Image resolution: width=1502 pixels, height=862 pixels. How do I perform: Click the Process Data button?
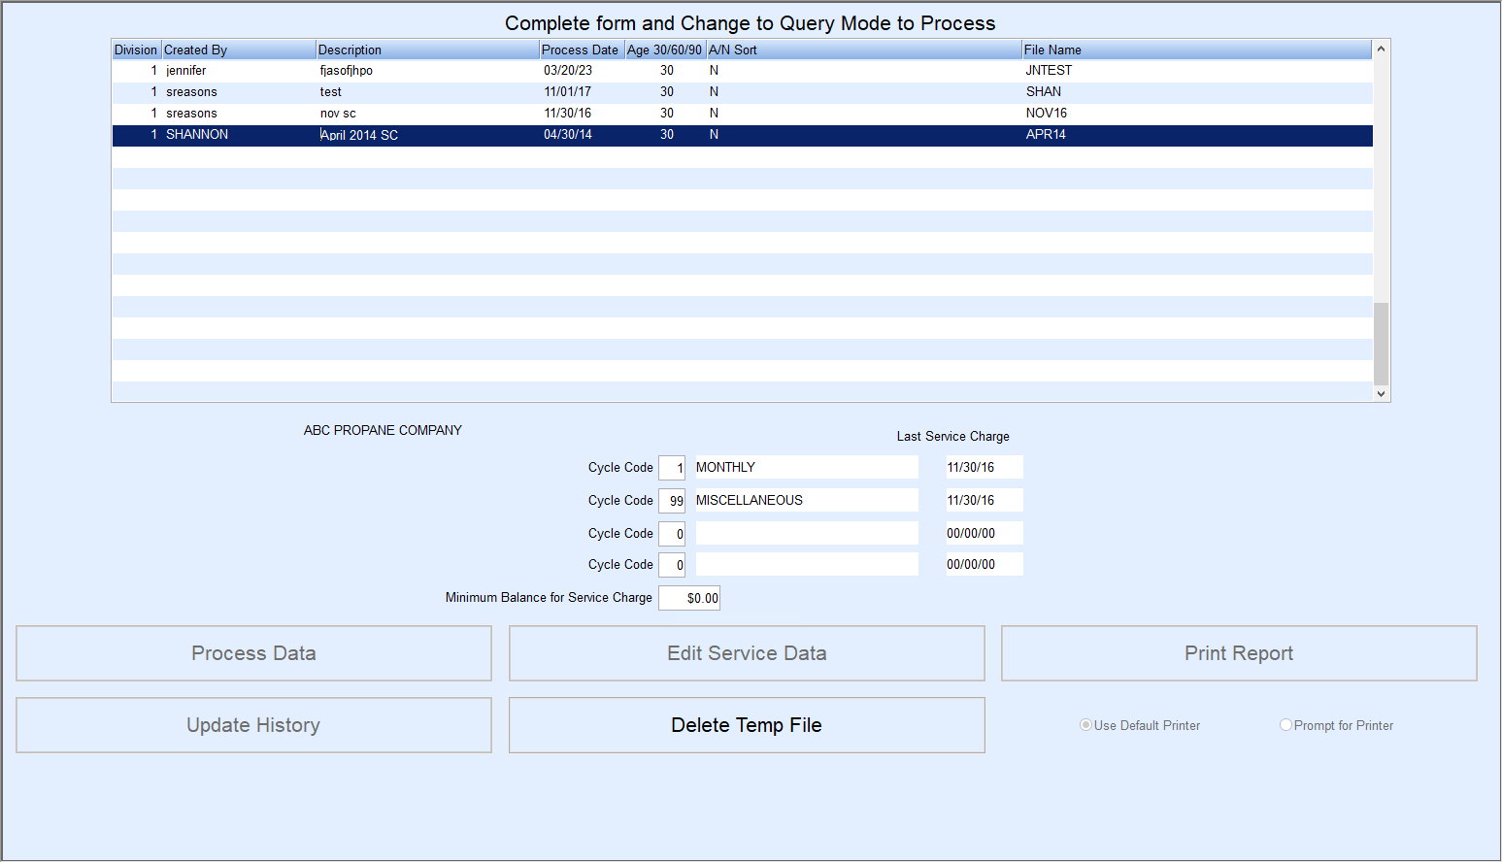(253, 653)
